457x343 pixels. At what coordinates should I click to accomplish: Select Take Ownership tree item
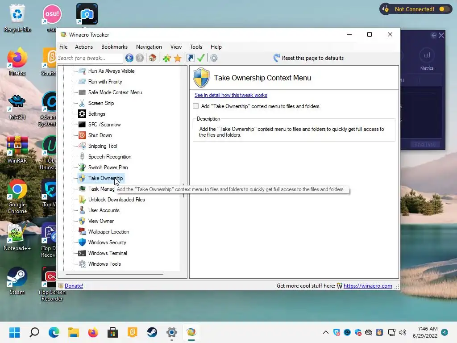coord(101,178)
